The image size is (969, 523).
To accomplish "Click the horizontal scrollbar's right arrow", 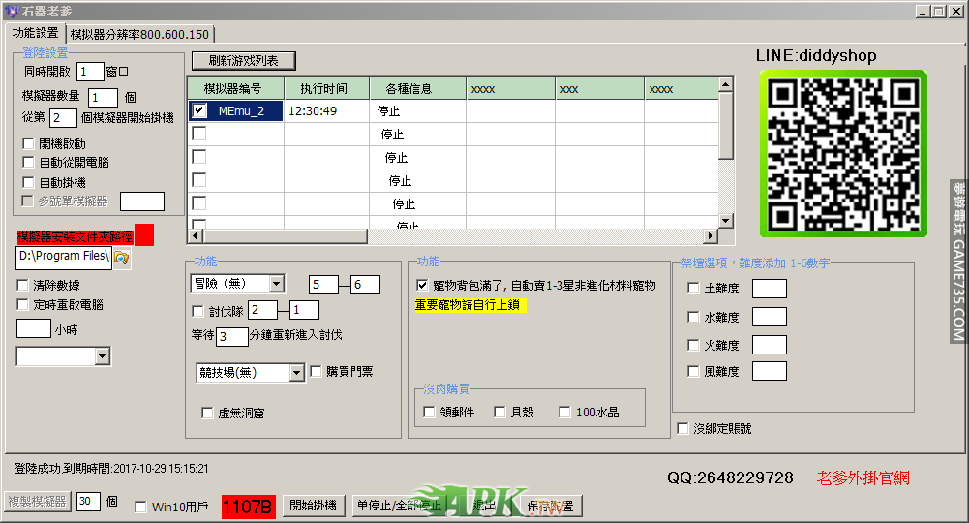I will [710, 236].
